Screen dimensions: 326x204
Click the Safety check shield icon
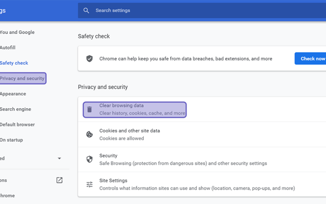89,59
